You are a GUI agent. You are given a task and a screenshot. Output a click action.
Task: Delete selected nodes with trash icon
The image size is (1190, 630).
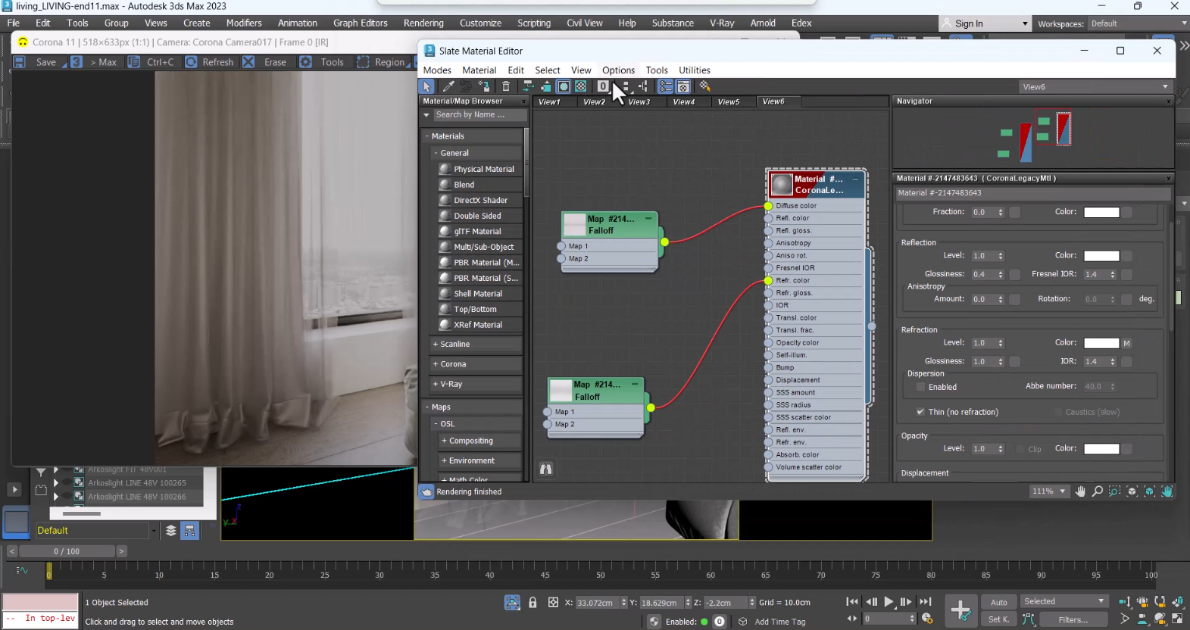[x=506, y=86]
